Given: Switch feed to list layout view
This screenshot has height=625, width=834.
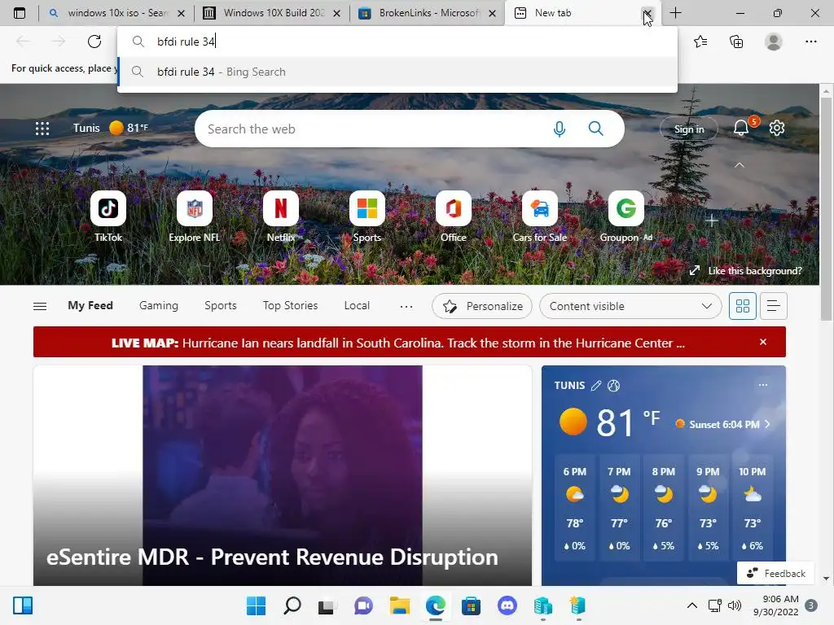Looking at the screenshot, I should click(x=774, y=306).
